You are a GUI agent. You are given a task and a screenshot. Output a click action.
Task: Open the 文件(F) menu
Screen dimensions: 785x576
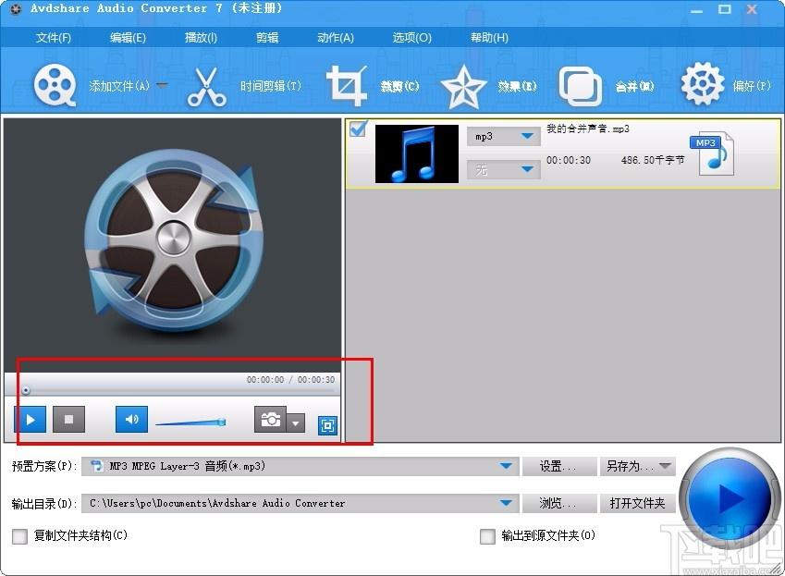(54, 38)
